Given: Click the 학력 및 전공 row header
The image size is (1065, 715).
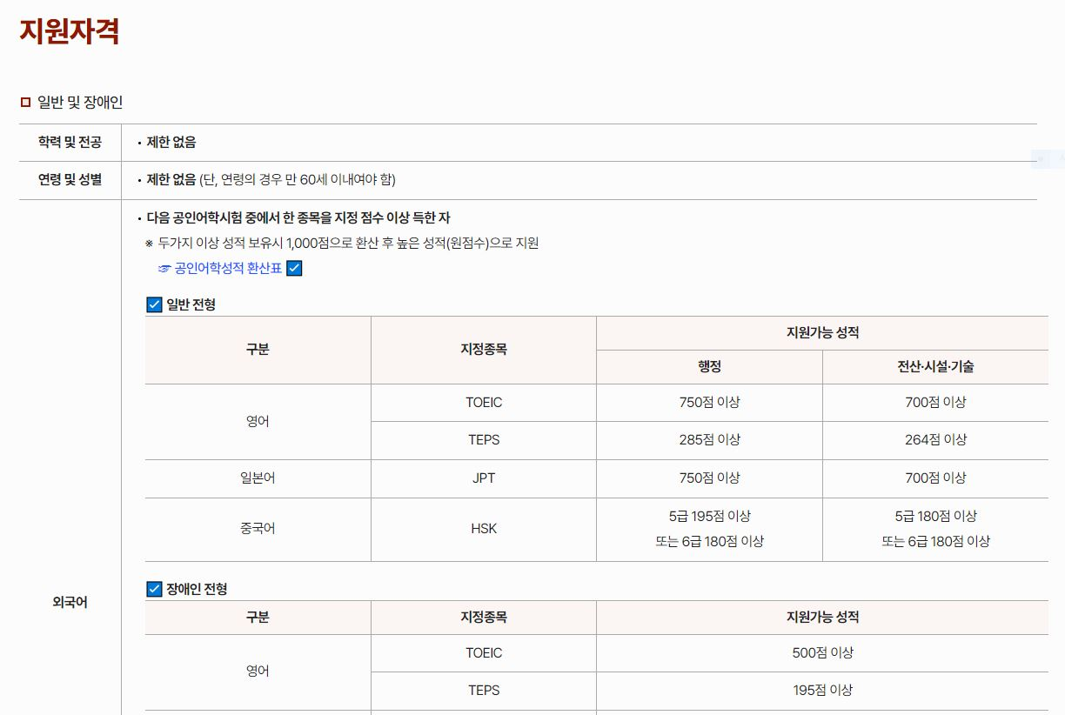Looking at the screenshot, I should pos(70,142).
